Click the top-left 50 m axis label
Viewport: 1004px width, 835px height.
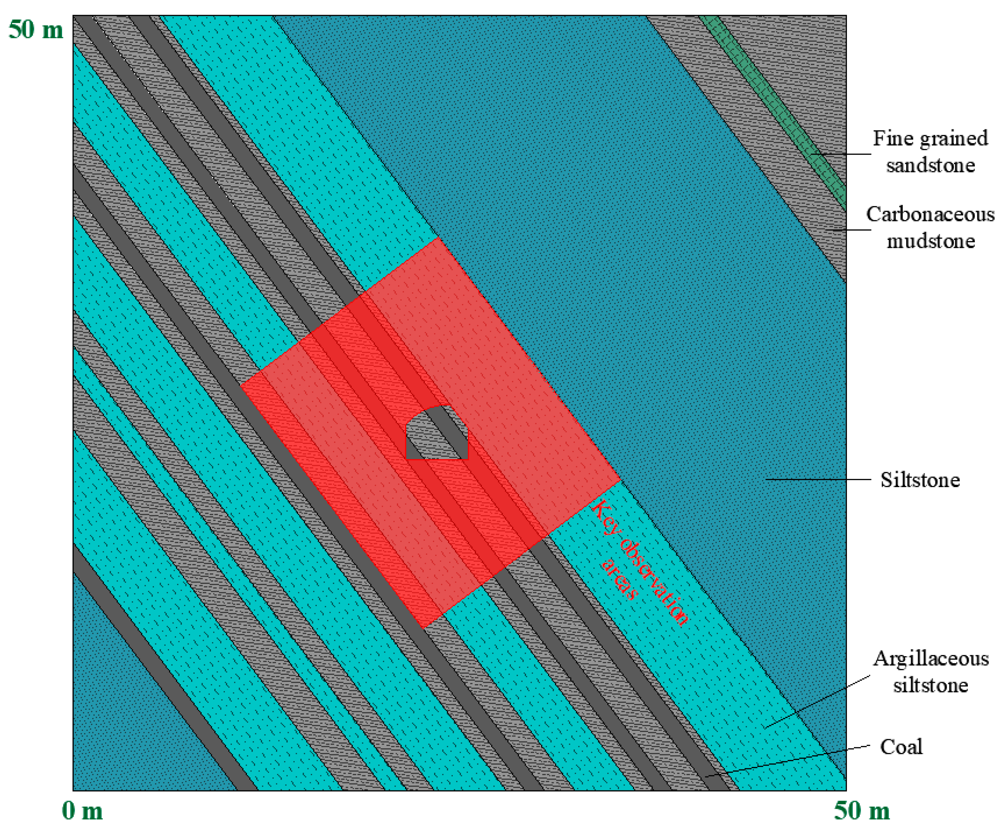(36, 30)
